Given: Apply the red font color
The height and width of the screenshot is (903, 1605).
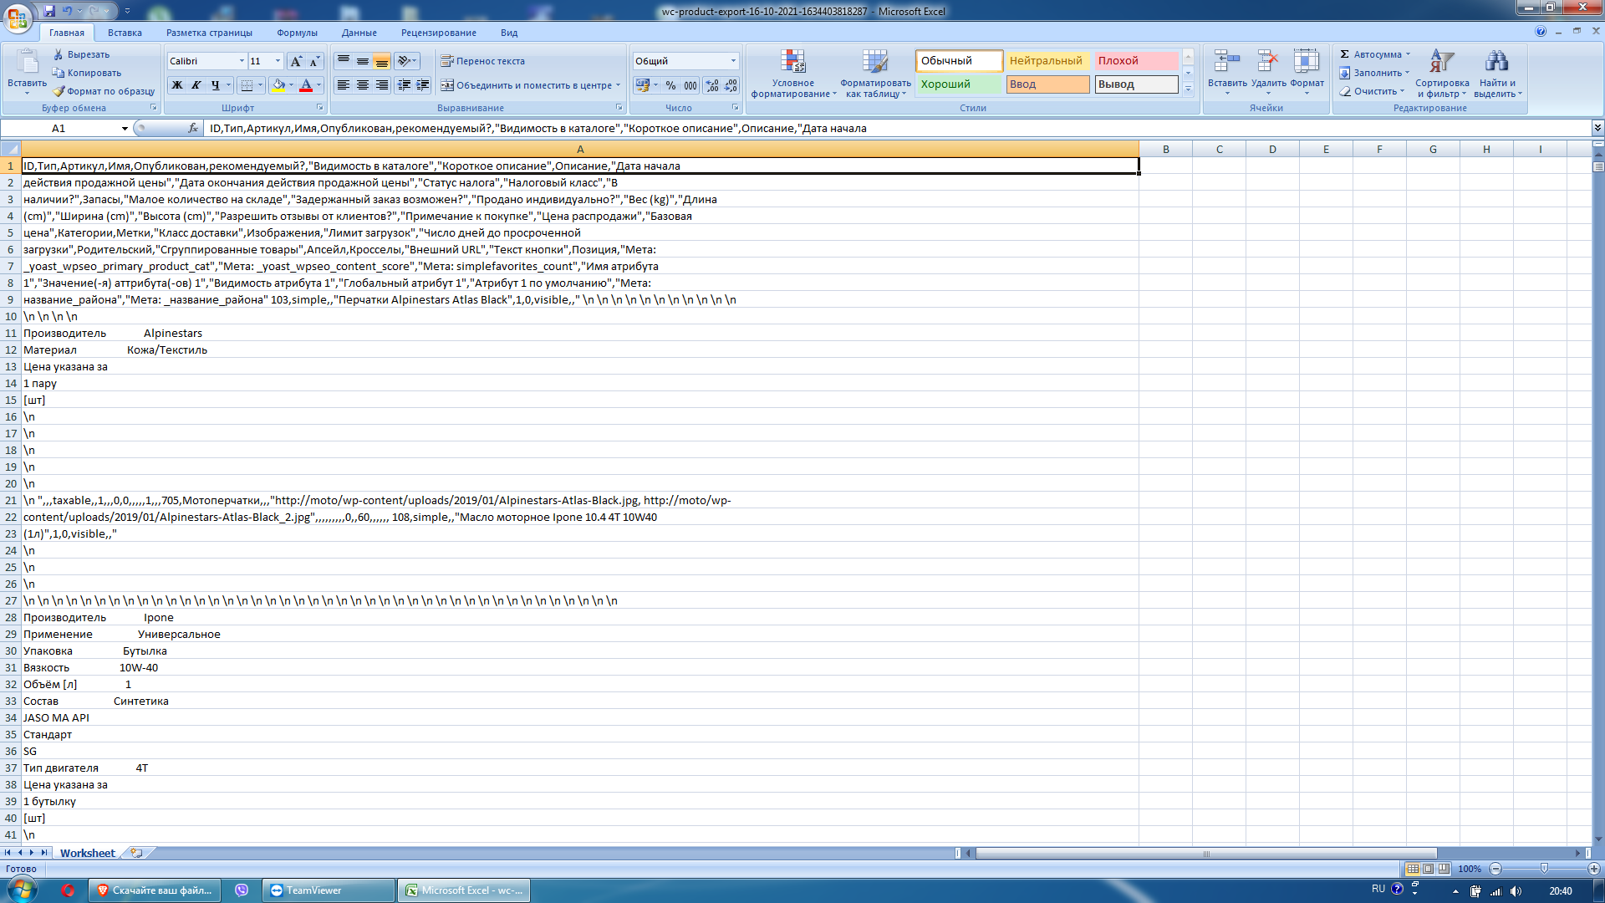Looking at the screenshot, I should pyautogui.click(x=306, y=85).
